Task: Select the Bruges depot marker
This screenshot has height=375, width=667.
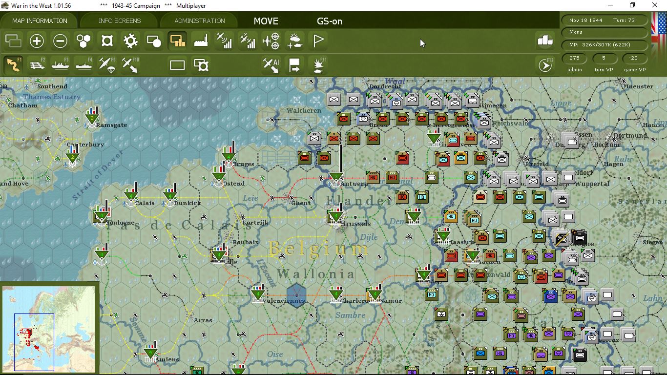Action: (229, 156)
